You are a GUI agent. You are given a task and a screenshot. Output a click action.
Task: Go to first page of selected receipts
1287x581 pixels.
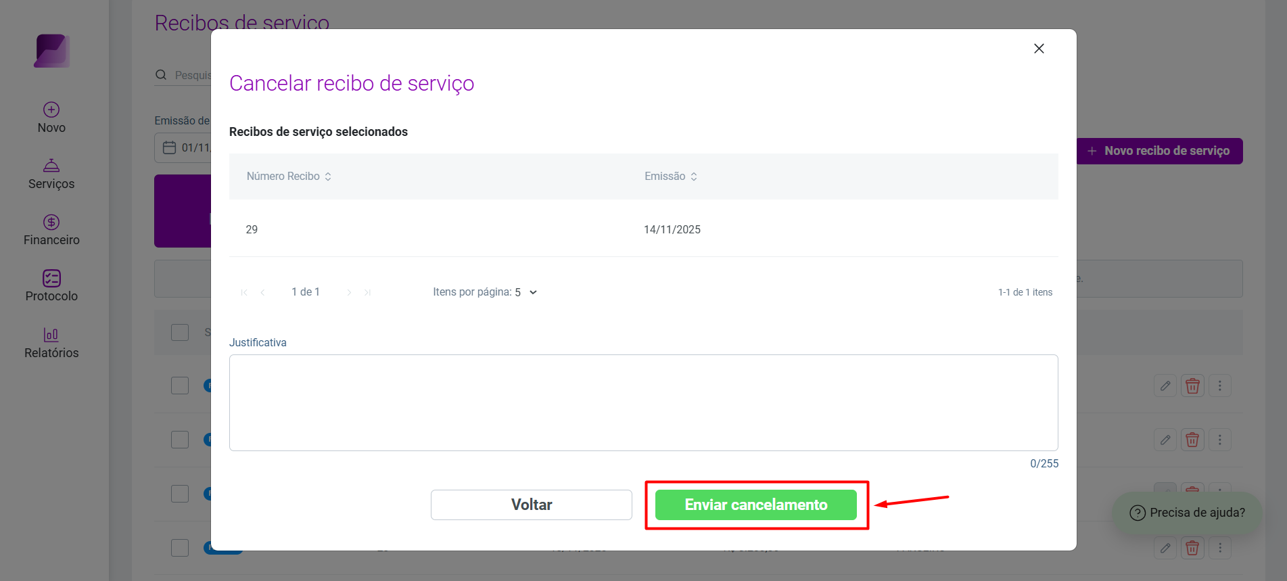244,292
